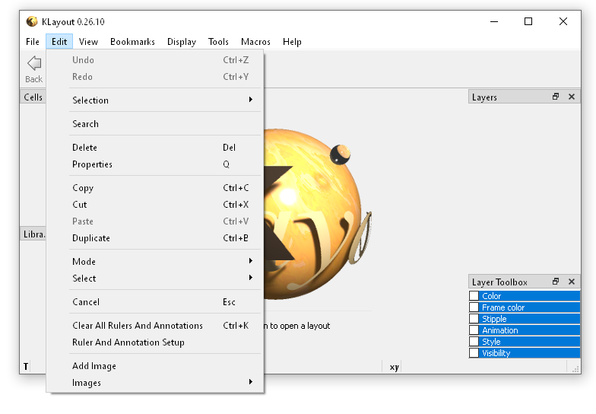
Task: Click the Layer Toolbox panel title
Action: [x=499, y=282]
